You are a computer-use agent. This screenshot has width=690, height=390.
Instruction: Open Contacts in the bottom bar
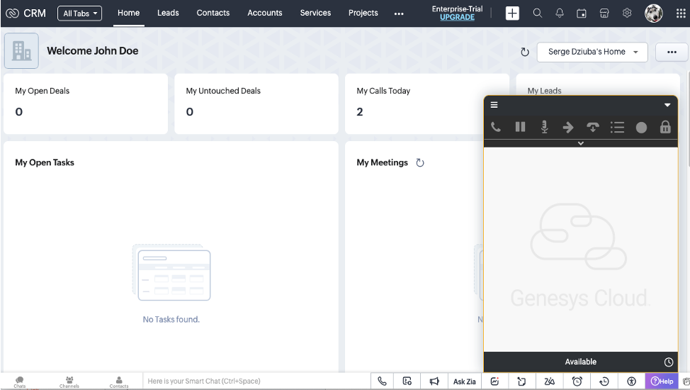click(119, 381)
